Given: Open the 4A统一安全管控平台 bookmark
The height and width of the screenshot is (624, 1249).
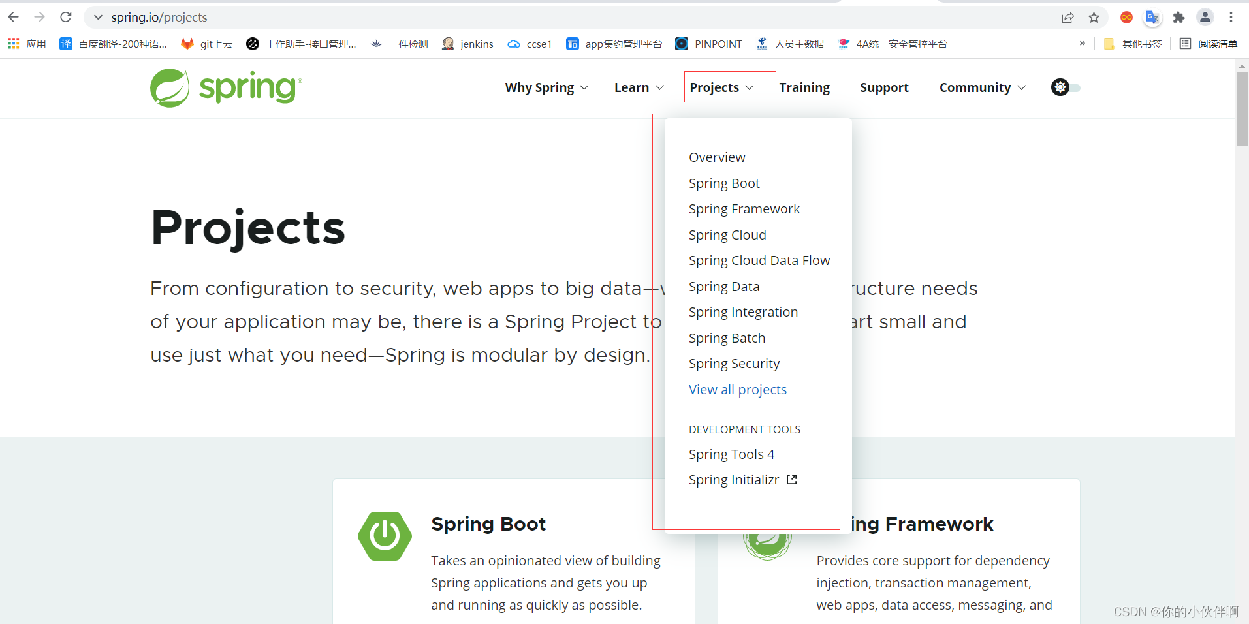Looking at the screenshot, I should (x=892, y=44).
